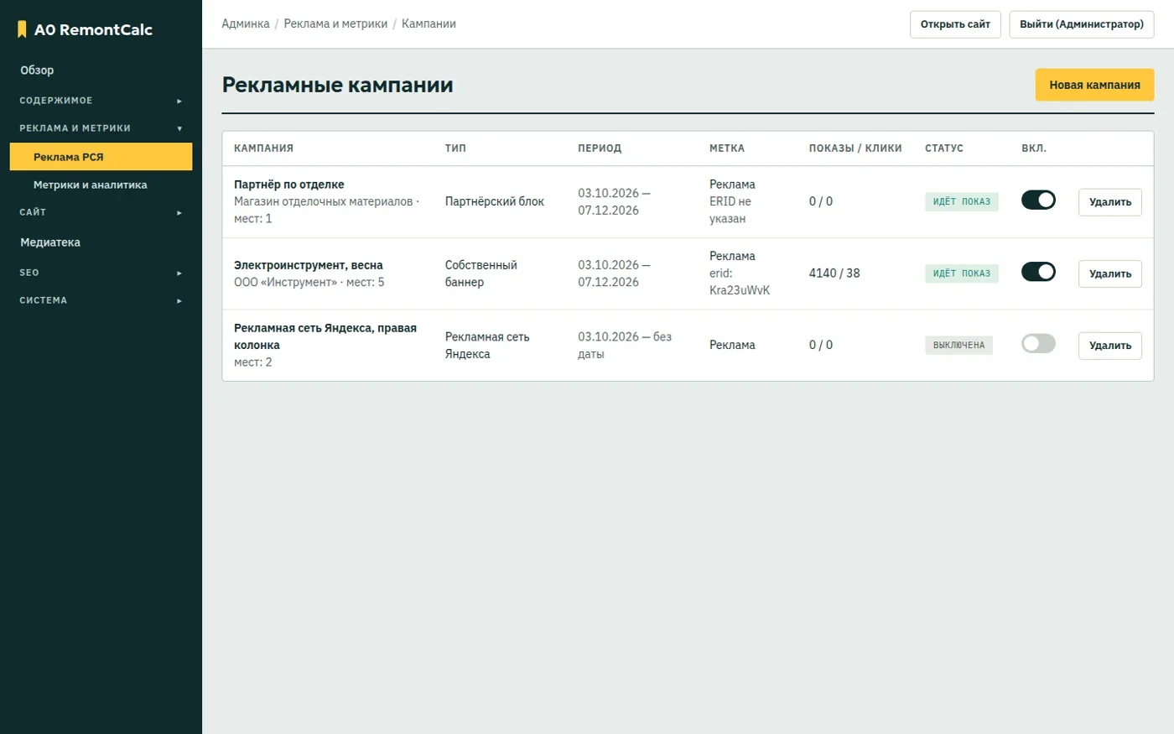
Task: Open the Электроинструмент, весна campaign name
Action: (x=309, y=265)
